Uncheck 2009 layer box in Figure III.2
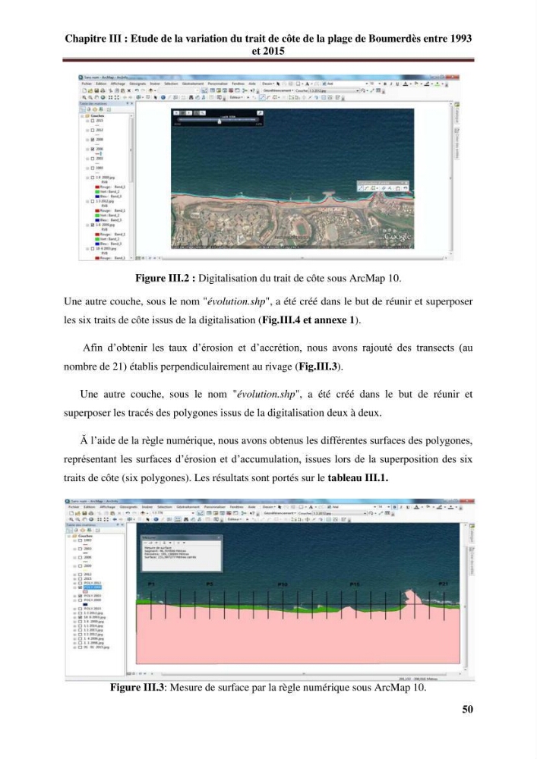The height and width of the screenshot is (759, 537). [x=93, y=140]
